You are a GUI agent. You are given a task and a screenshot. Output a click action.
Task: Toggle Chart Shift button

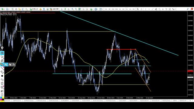(x=87, y=9)
